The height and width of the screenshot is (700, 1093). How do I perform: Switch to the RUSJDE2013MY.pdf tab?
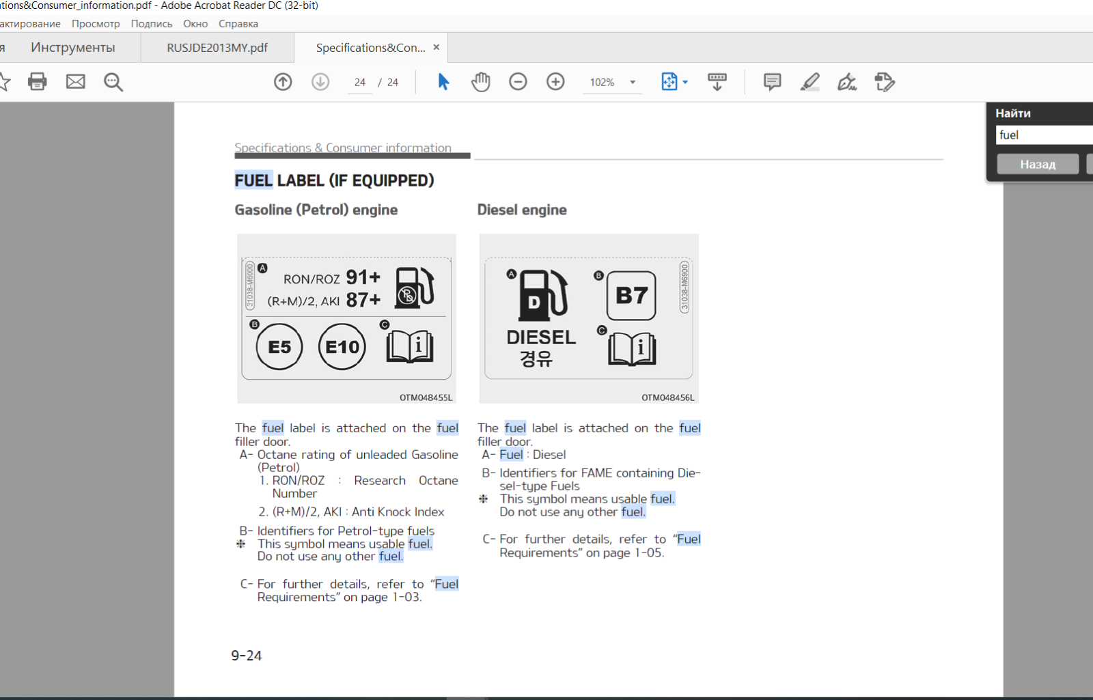point(217,48)
